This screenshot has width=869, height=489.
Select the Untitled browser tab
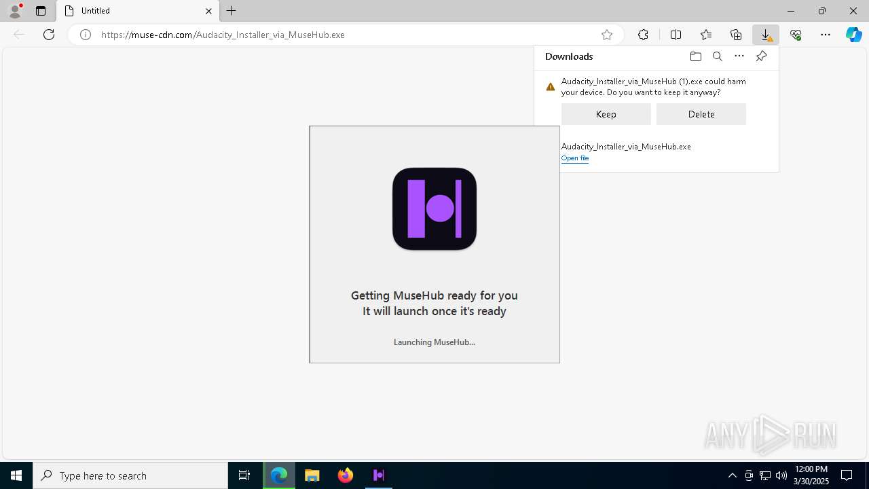pyautogui.click(x=138, y=11)
